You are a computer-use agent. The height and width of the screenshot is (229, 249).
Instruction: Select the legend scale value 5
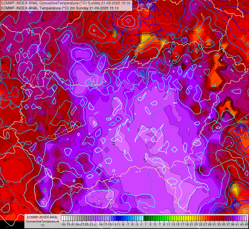pos(155,225)
